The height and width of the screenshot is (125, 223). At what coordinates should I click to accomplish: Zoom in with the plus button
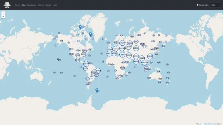click(3, 13)
